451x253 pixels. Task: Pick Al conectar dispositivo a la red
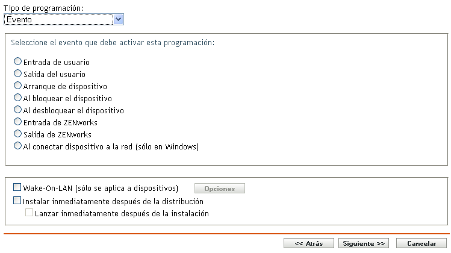pos(18,146)
